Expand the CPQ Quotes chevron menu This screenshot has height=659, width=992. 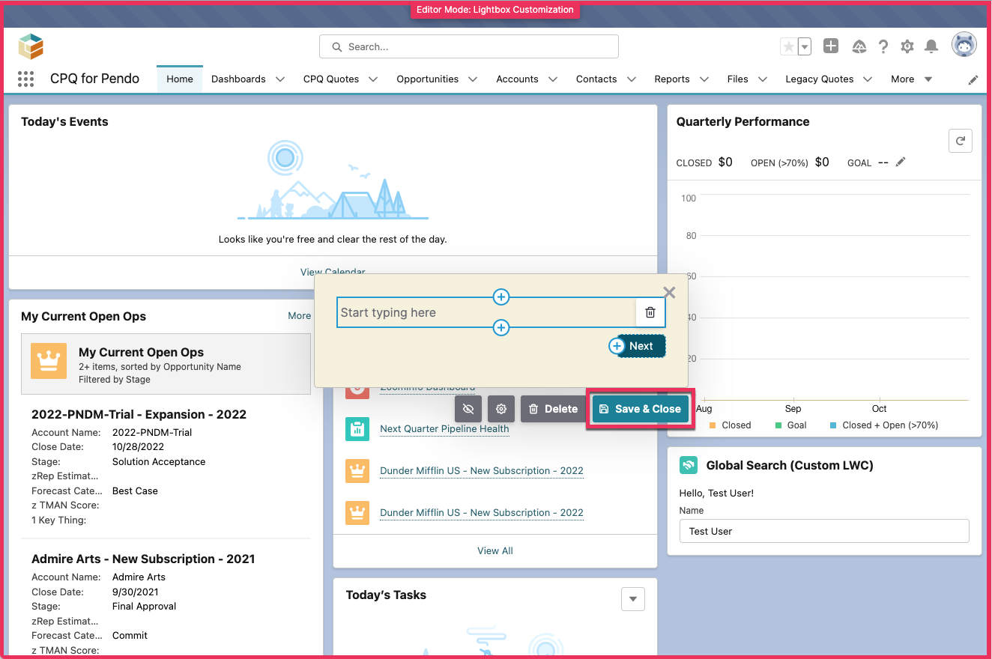tap(373, 79)
